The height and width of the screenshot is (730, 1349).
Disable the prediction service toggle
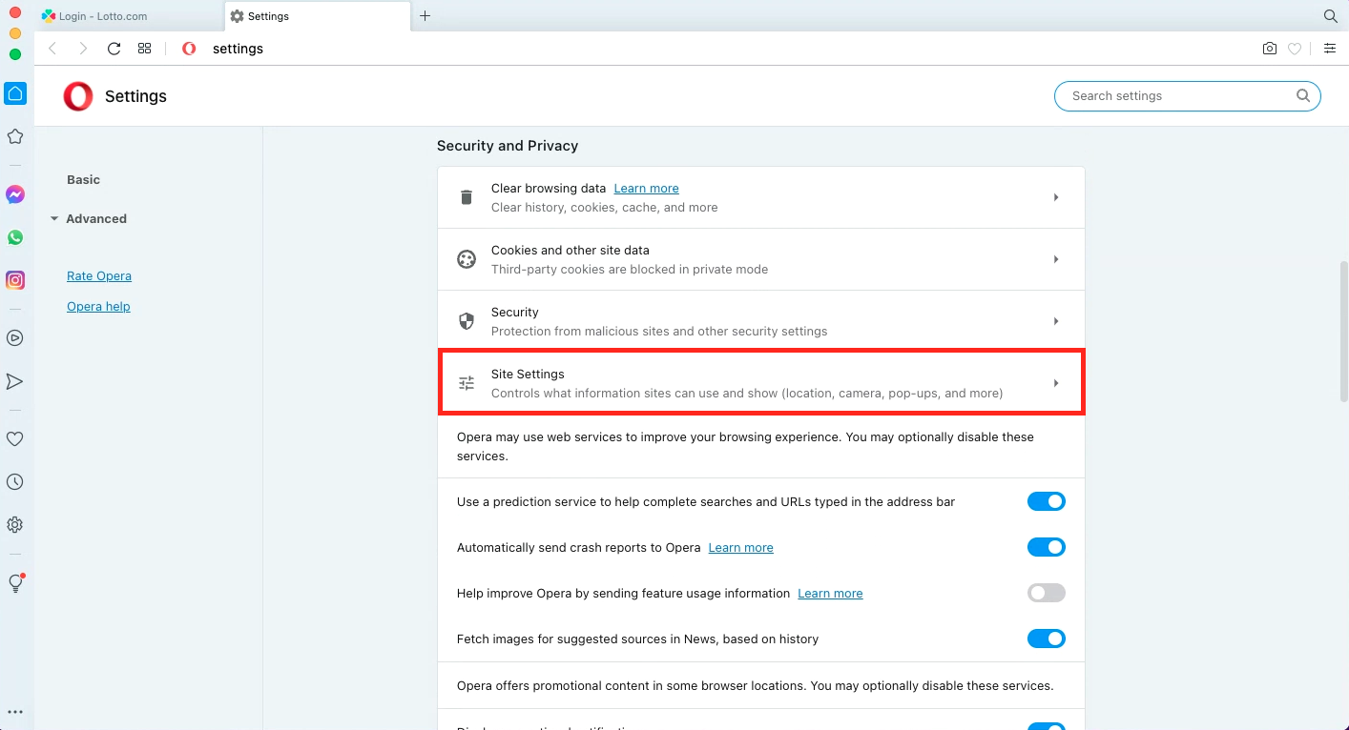[x=1047, y=501]
